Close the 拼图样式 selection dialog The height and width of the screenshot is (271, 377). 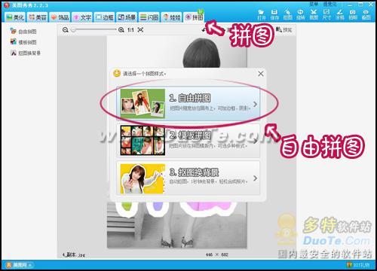[x=261, y=74]
